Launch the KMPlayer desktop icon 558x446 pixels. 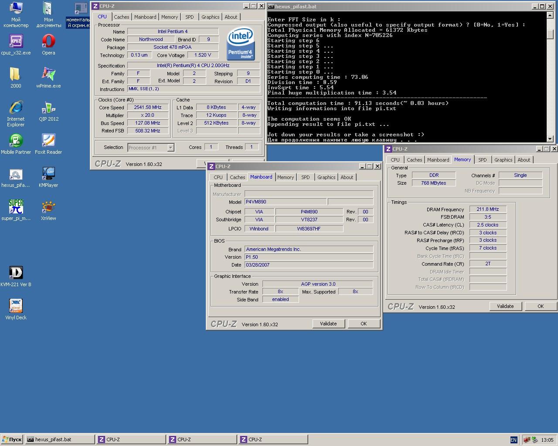tap(48, 177)
